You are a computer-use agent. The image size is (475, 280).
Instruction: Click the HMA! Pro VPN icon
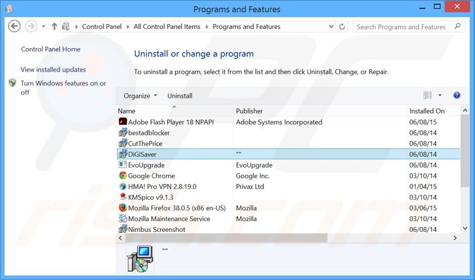(x=123, y=186)
